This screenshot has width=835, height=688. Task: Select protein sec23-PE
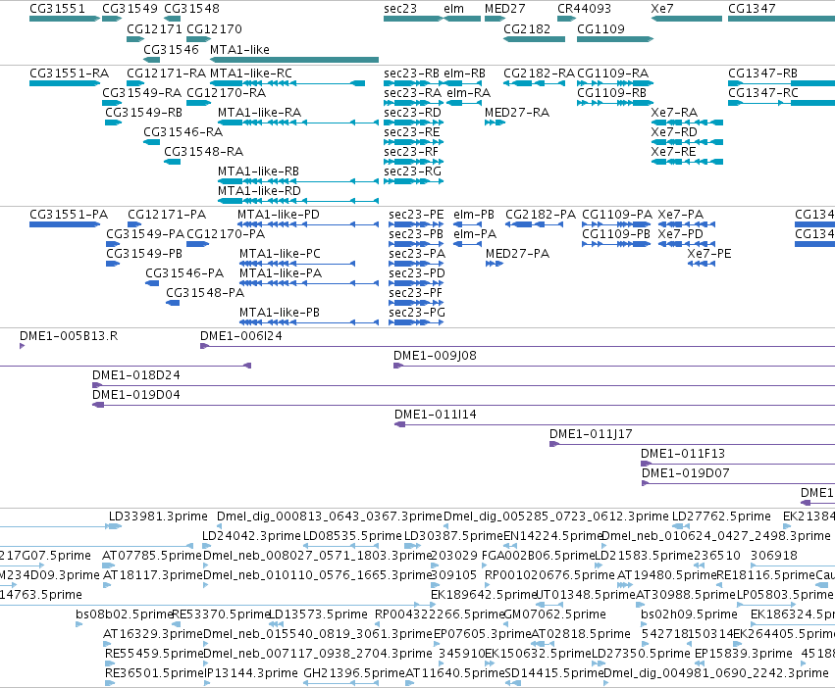click(416, 224)
